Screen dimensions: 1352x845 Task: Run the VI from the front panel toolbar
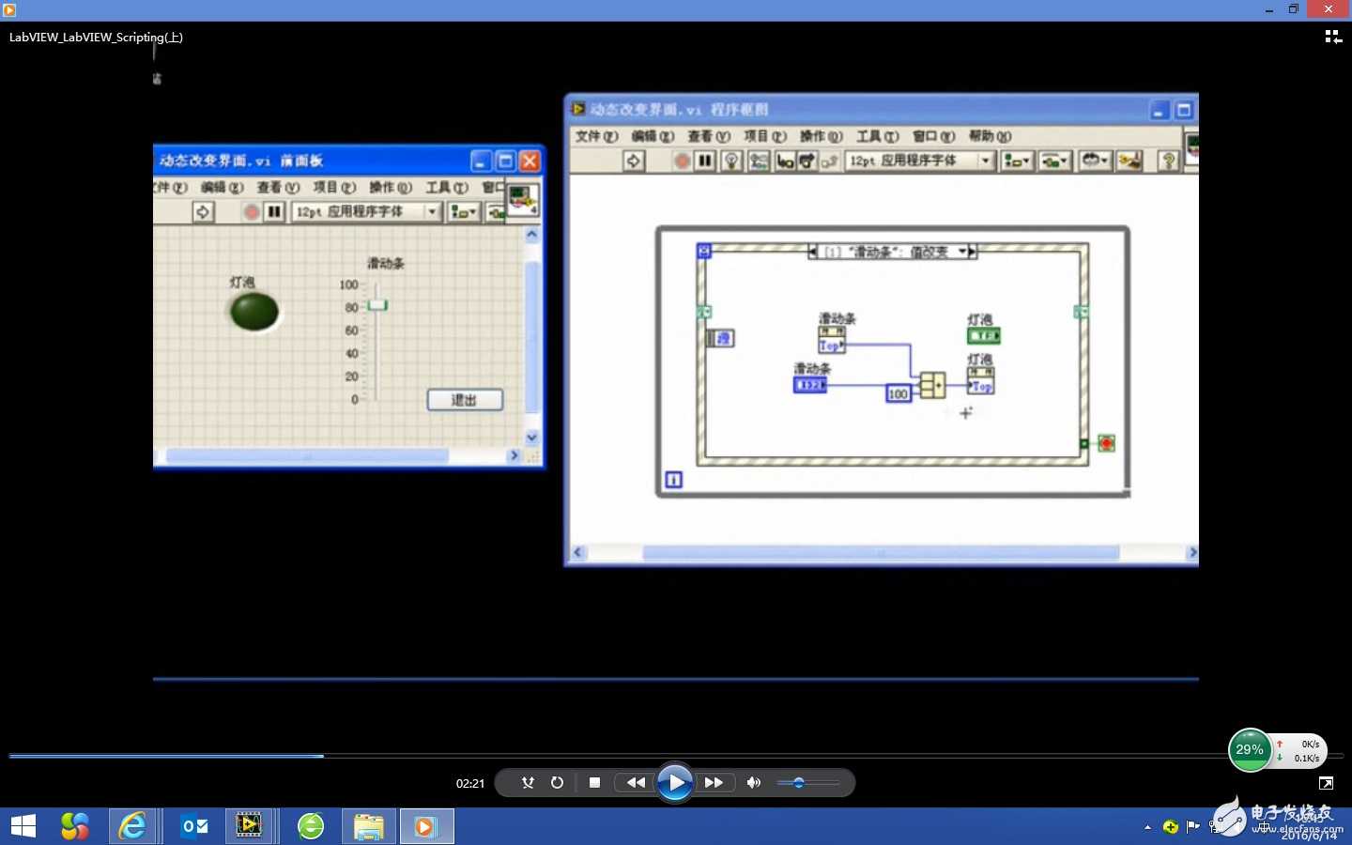pyautogui.click(x=203, y=212)
